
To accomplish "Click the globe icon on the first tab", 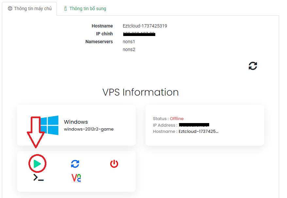I will 10,9.
